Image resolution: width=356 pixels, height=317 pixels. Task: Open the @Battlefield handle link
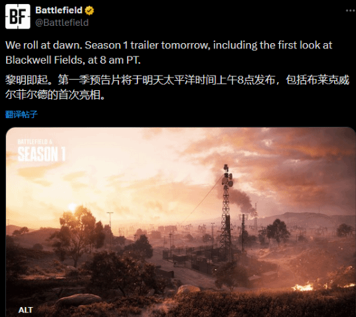click(x=62, y=23)
